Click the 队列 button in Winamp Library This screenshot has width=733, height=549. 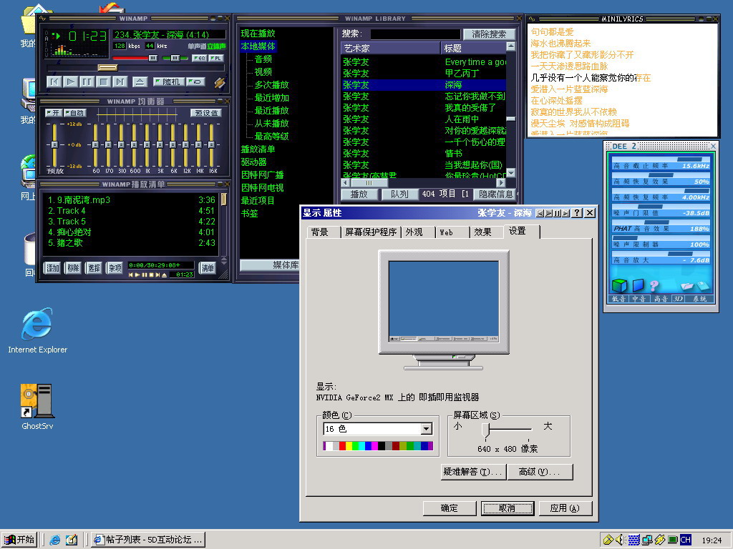click(399, 194)
